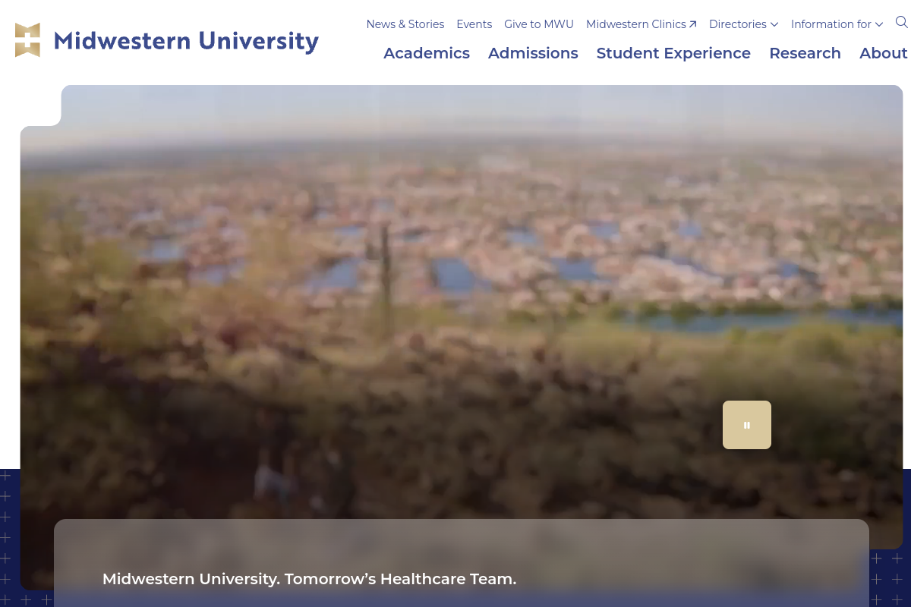Image resolution: width=911 pixels, height=607 pixels.
Task: Select Research from the navigation bar
Action: coord(805,53)
